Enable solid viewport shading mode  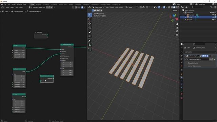[174, 7]
